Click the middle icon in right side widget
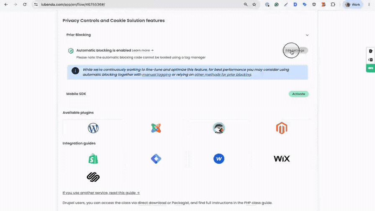This screenshot has width=375, height=211. 371,60
